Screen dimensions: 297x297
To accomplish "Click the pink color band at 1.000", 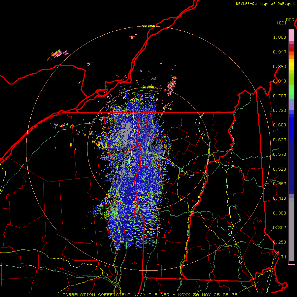I will tap(291, 35).
